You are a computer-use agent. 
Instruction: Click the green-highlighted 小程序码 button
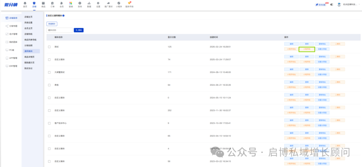(307, 49)
